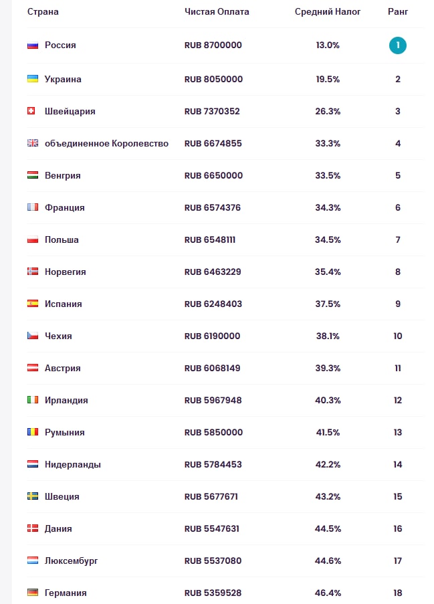Click the Sweden flag icon
Image resolution: width=434 pixels, height=604 pixels.
(x=33, y=496)
